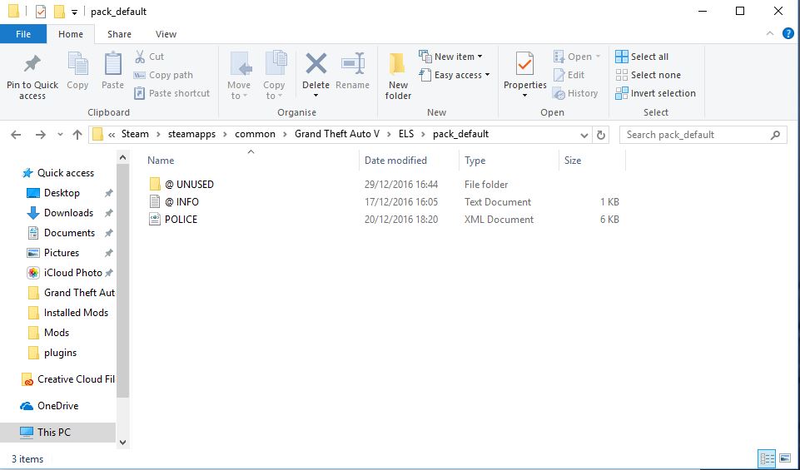Image resolution: width=800 pixels, height=470 pixels.
Task: Switch to the Share ribbon tab
Action: [x=119, y=34]
